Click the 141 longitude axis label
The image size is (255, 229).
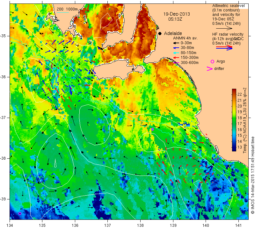238,225
